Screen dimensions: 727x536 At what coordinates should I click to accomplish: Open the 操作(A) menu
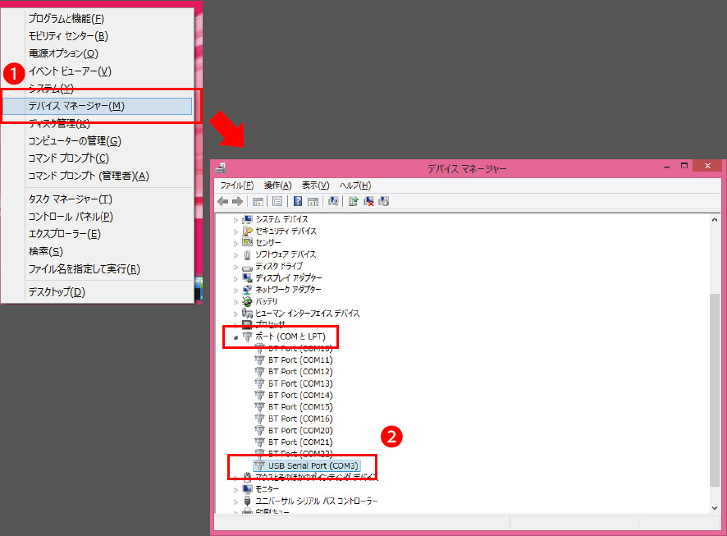(x=277, y=186)
